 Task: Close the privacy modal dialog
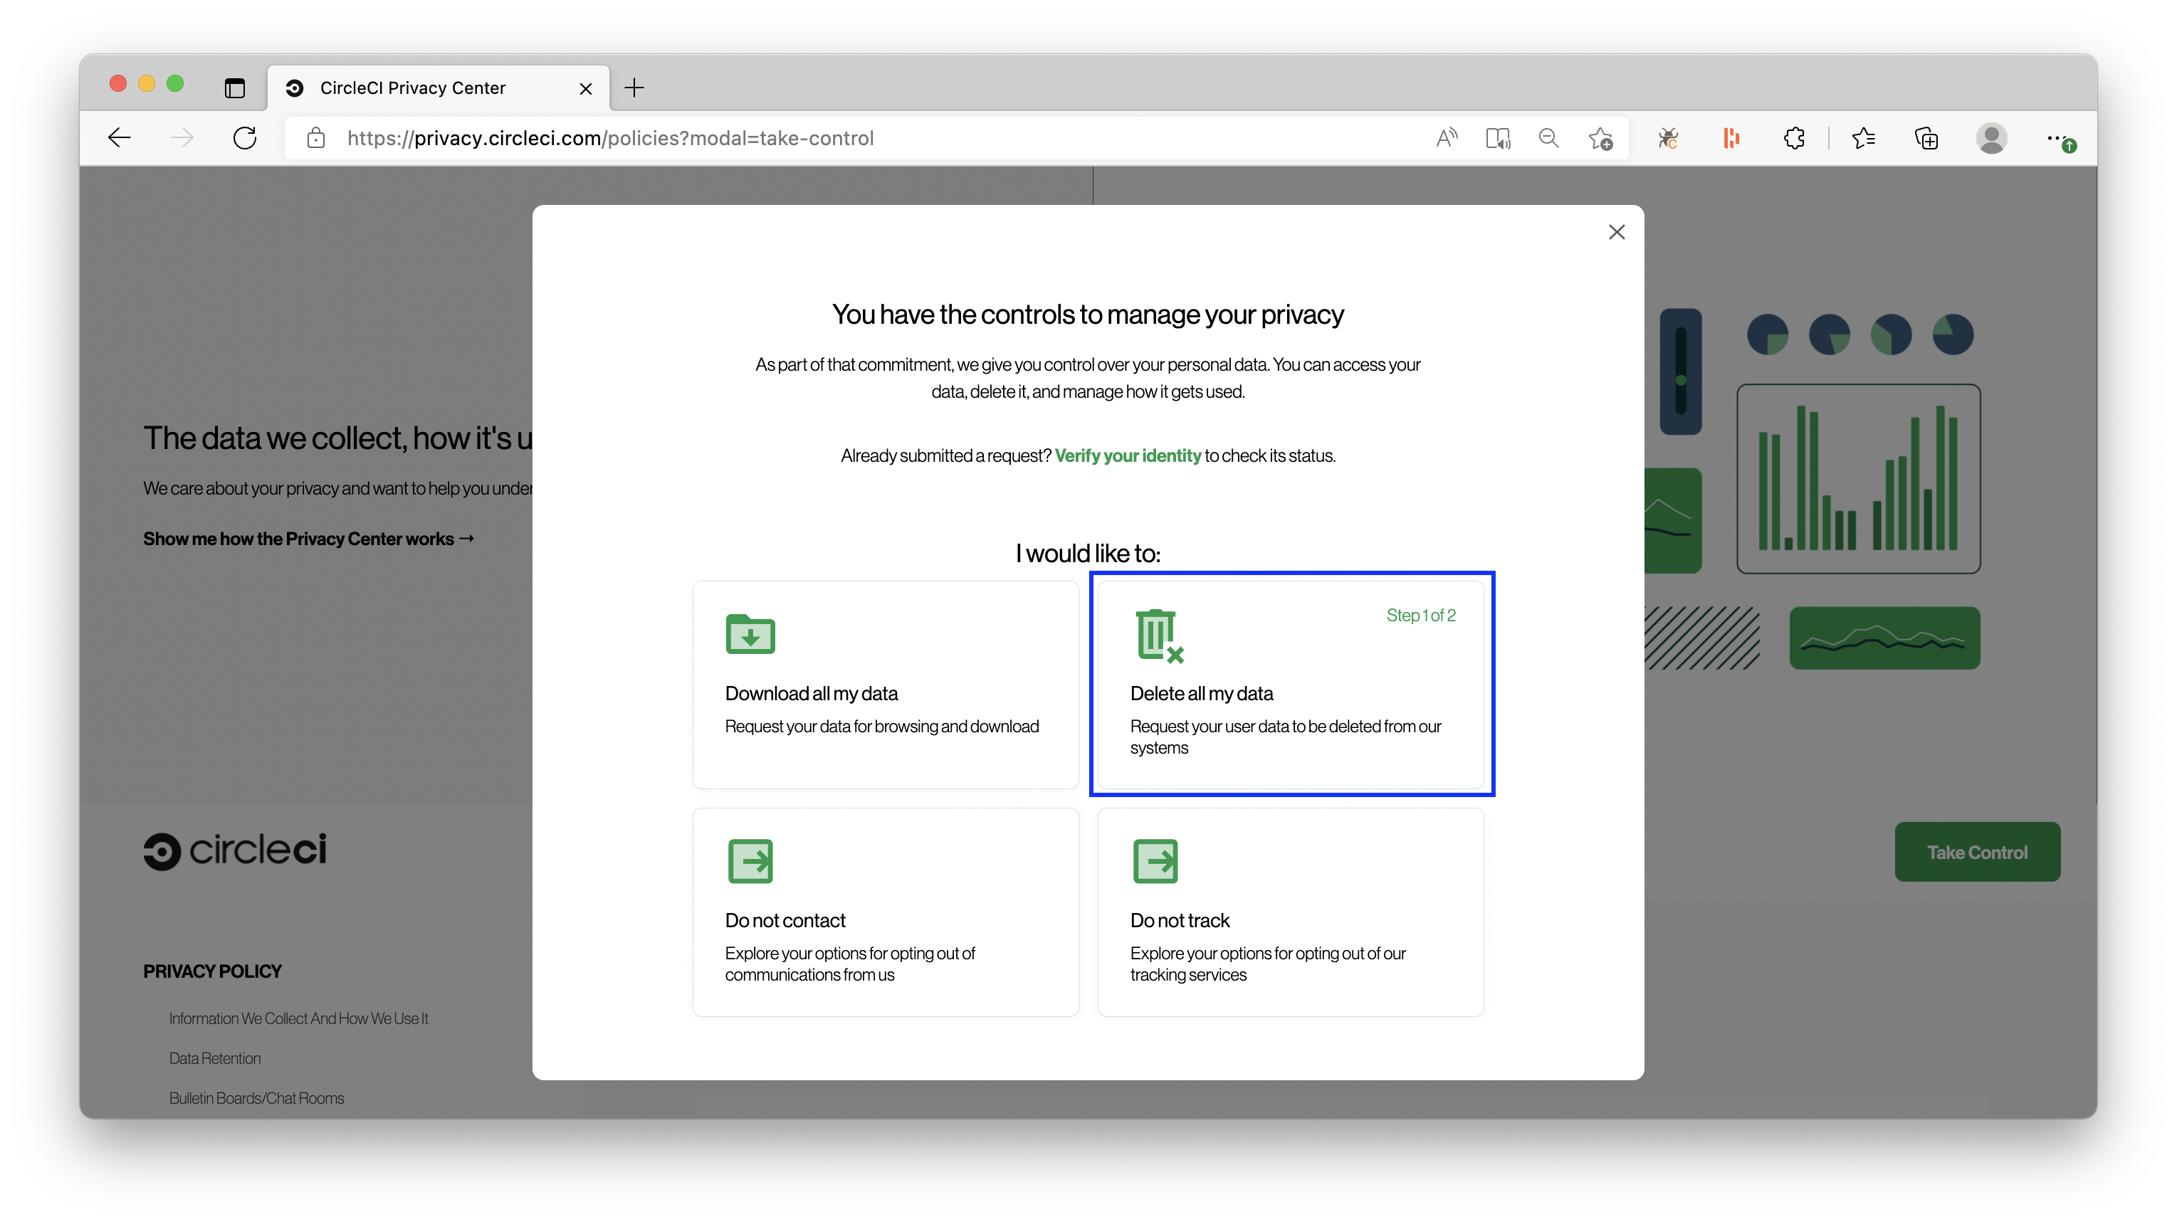(x=1616, y=232)
